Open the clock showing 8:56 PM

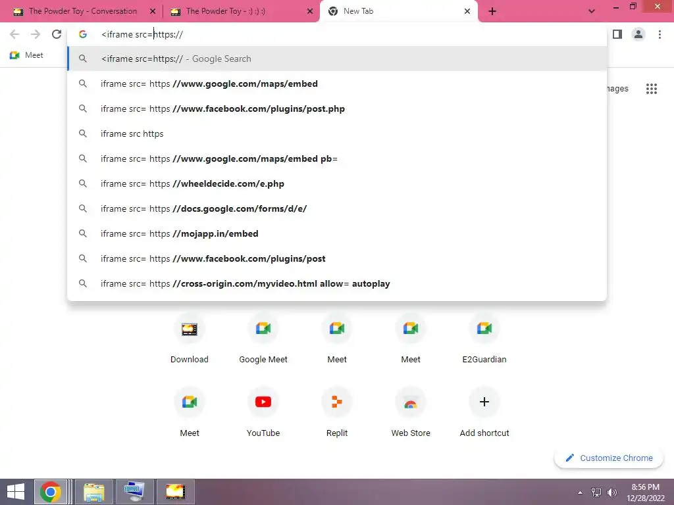[645, 492]
